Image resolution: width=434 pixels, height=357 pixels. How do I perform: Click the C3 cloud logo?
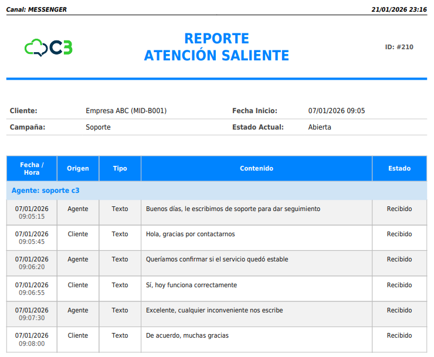point(48,47)
